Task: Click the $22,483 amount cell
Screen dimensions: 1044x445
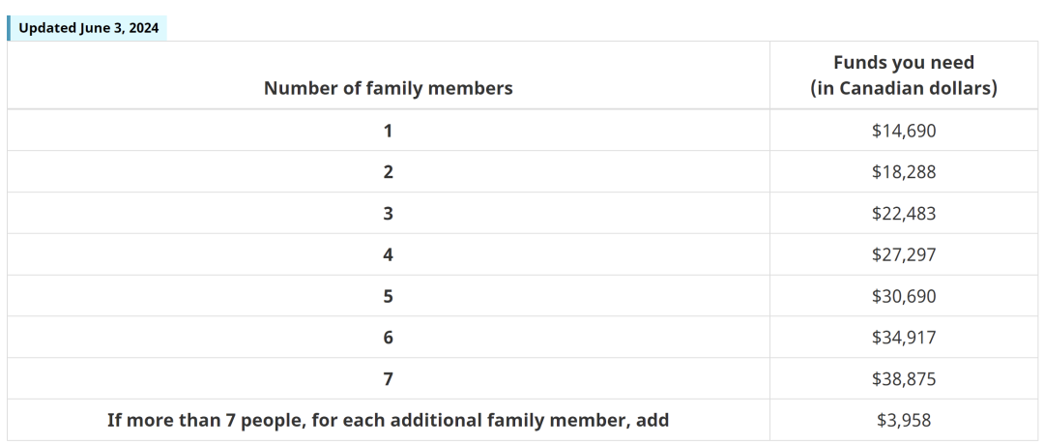Action: coord(904,213)
